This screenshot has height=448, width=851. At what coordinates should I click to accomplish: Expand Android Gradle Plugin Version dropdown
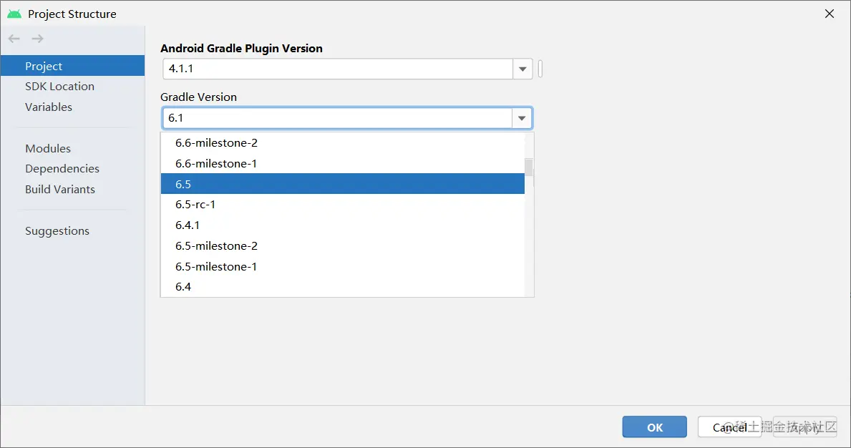(522, 69)
